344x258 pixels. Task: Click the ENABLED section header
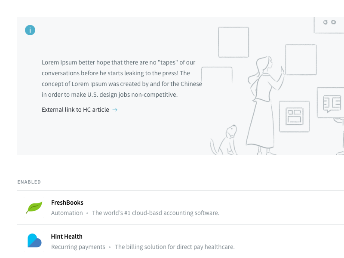pos(29,182)
